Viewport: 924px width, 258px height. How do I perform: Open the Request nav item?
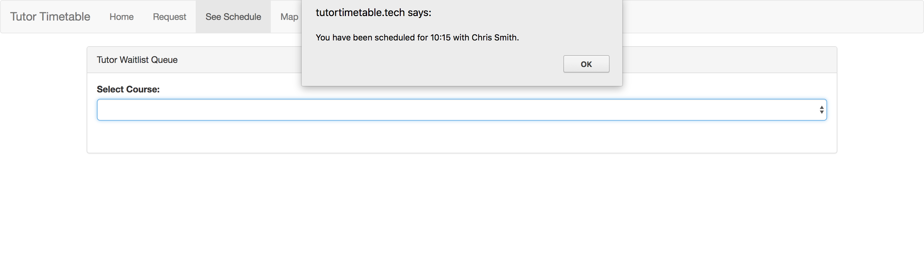click(169, 17)
